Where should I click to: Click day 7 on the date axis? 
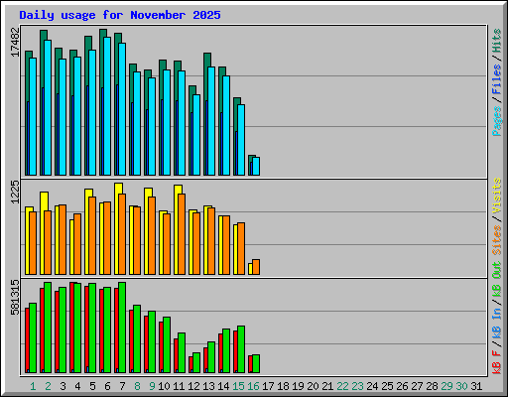(122, 386)
